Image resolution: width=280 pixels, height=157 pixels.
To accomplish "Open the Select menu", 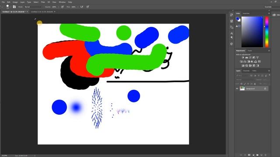I will pos(36,2).
